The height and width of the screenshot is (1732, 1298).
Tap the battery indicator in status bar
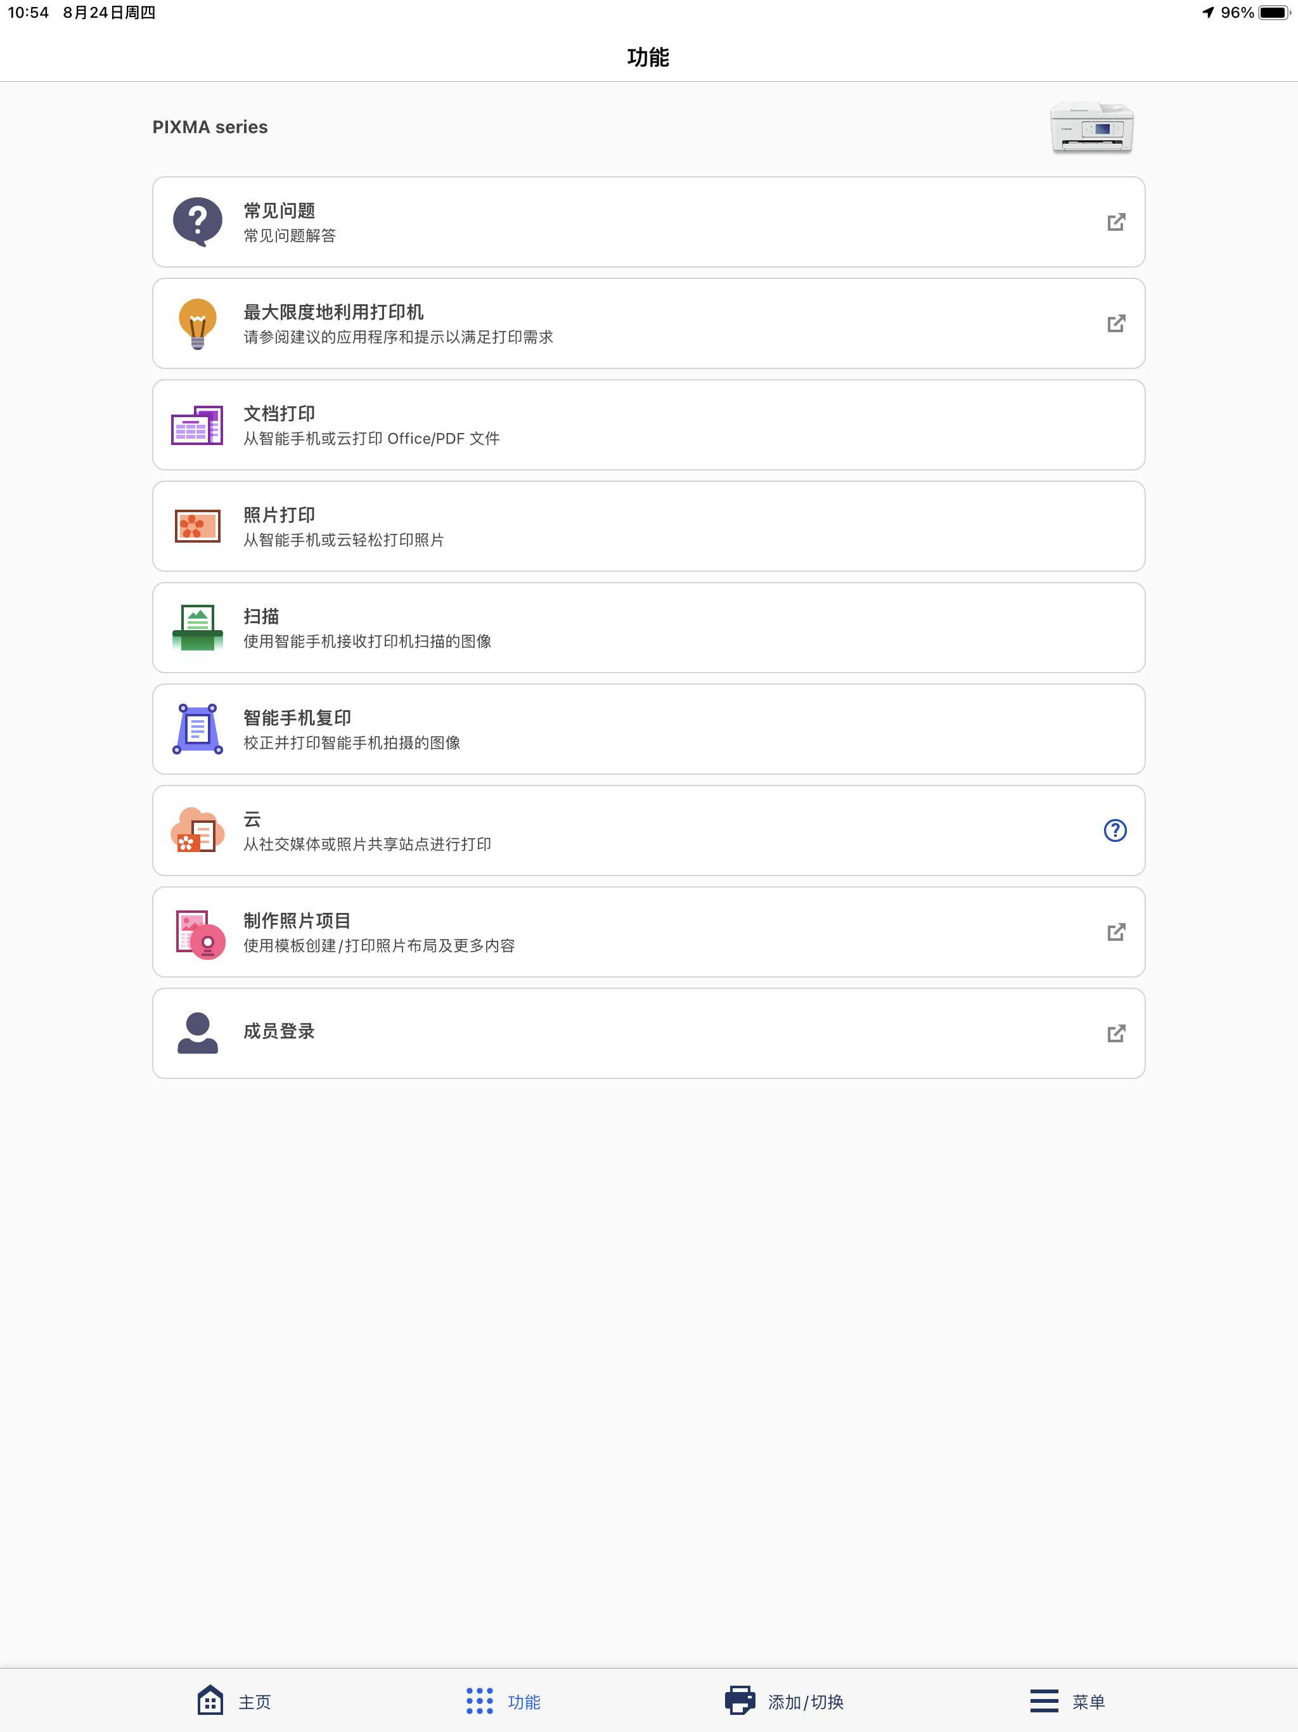coord(1274,13)
